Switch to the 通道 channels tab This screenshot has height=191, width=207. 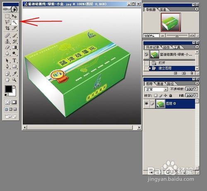[160, 84]
